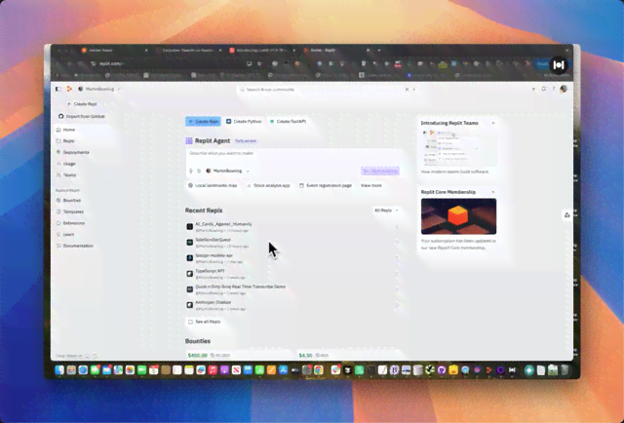This screenshot has width=624, height=423.
Task: Open Google Chrome from the Dock
Action: point(319,370)
